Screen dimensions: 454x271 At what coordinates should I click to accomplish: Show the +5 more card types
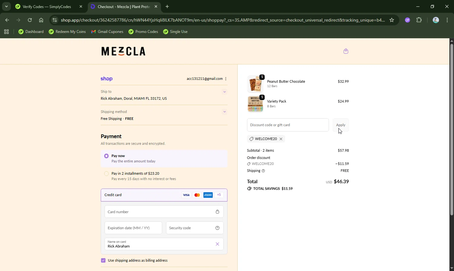[x=219, y=195]
